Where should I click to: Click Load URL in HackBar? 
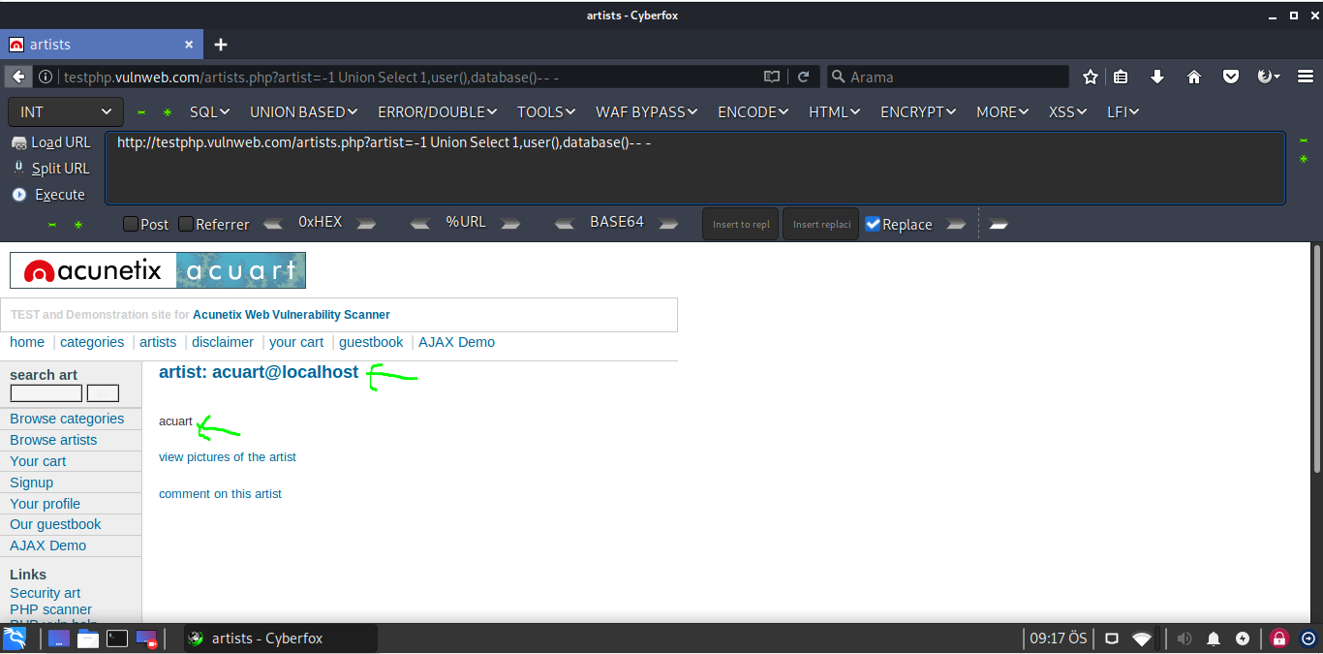coord(51,142)
